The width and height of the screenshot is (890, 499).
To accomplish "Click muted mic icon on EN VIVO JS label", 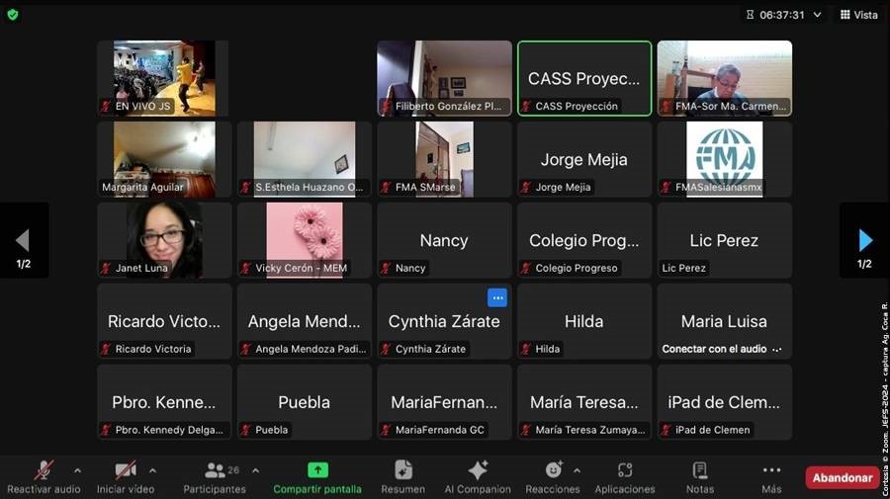I will 106,106.
